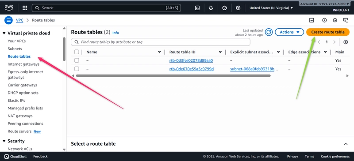
Task: Open the Privacy footer link
Action: 292,156
